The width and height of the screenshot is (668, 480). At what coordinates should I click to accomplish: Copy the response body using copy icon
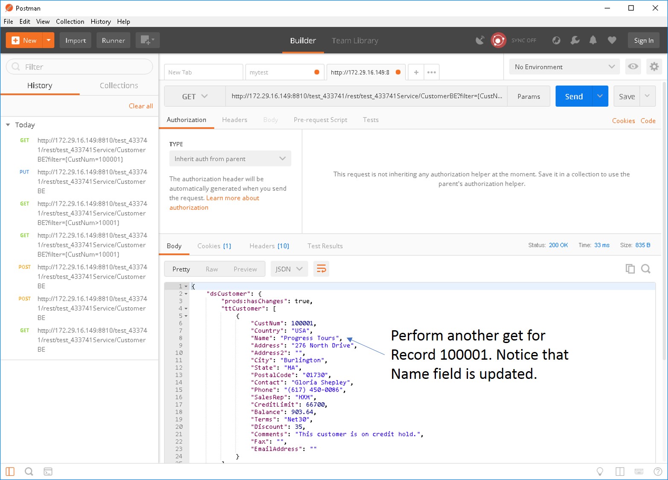pos(630,269)
